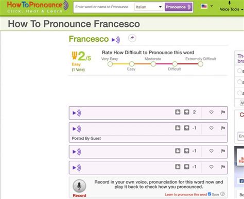Play the pronunciation with vote score 2
This screenshot has width=244, height=199.
tap(77, 113)
